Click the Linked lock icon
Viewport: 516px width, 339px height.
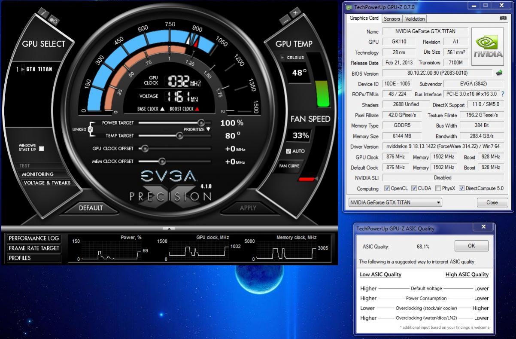point(91,129)
